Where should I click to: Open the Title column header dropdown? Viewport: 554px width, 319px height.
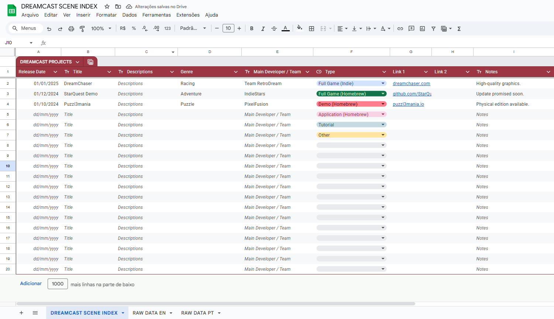coord(109,72)
